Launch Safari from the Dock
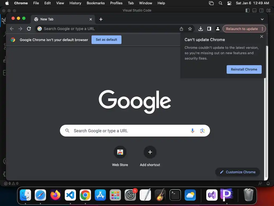 pyautogui.click(x=40, y=195)
